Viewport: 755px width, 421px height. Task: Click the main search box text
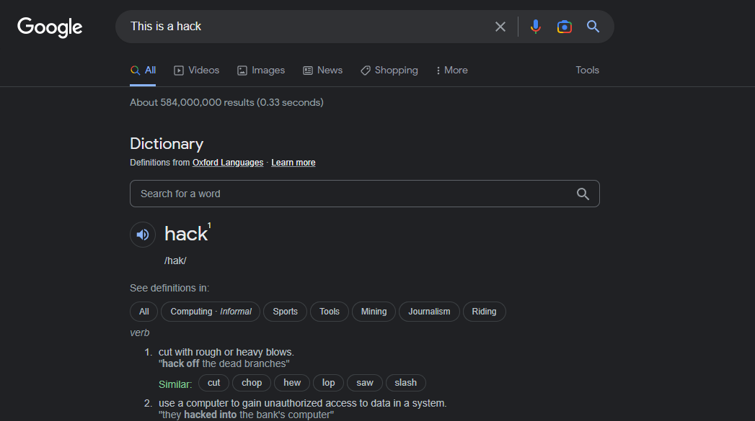pyautogui.click(x=166, y=27)
